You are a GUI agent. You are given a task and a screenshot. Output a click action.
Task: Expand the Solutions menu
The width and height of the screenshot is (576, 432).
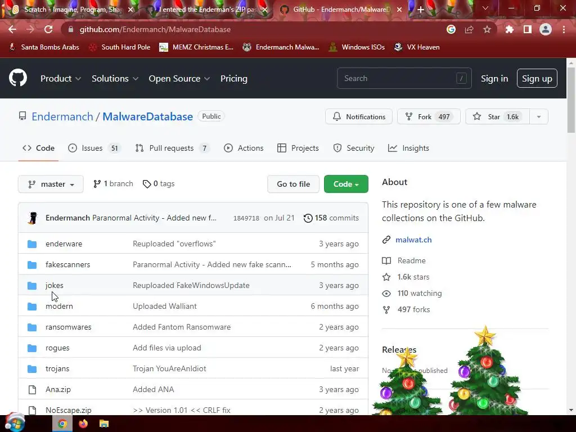tap(115, 79)
